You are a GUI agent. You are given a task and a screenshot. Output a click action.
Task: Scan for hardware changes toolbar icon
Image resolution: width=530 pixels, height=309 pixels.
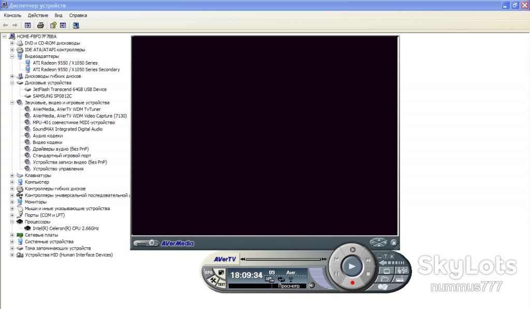coord(76,25)
